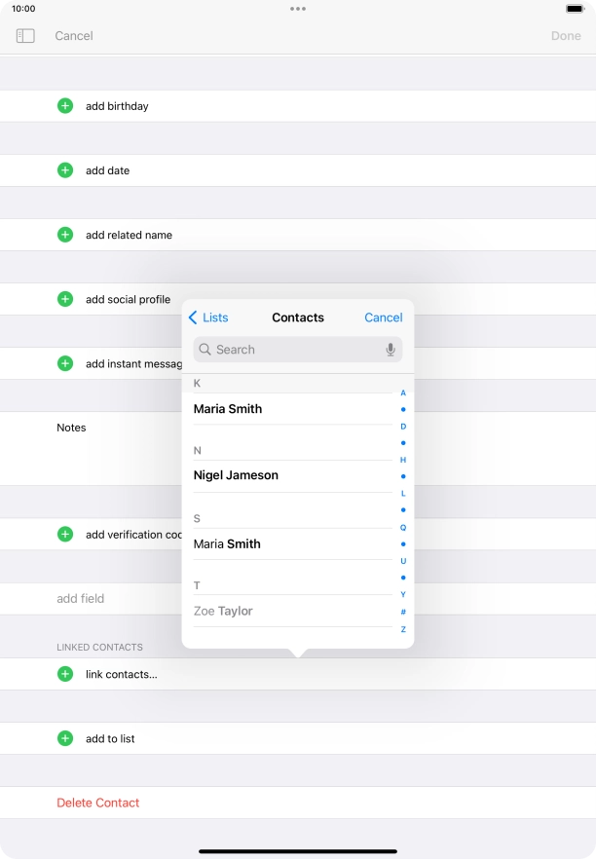The height and width of the screenshot is (859, 596).
Task: Tap the green plus beside add related name
Action: click(65, 235)
